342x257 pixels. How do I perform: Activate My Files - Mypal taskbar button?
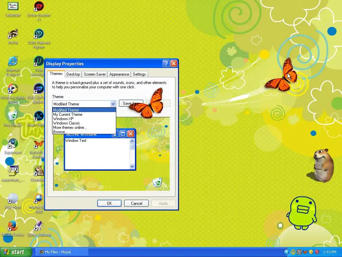[62, 252]
